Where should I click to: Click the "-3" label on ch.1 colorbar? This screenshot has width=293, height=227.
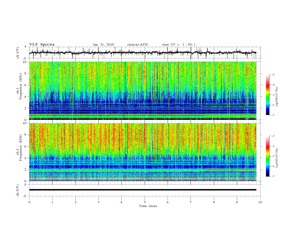point(273,75)
